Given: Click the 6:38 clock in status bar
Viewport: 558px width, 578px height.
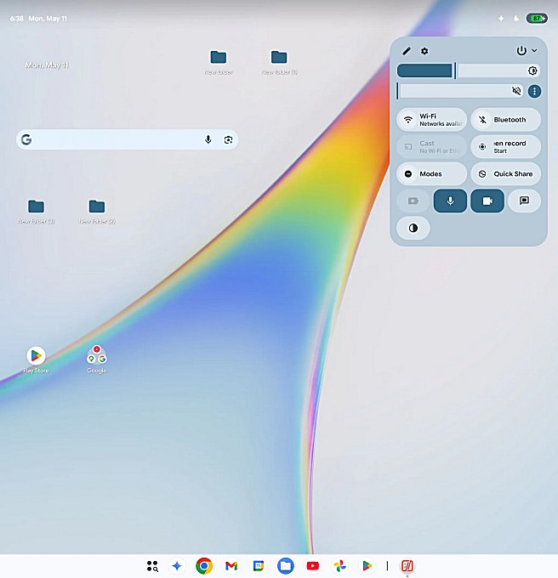Looking at the screenshot, I should pyautogui.click(x=17, y=19).
